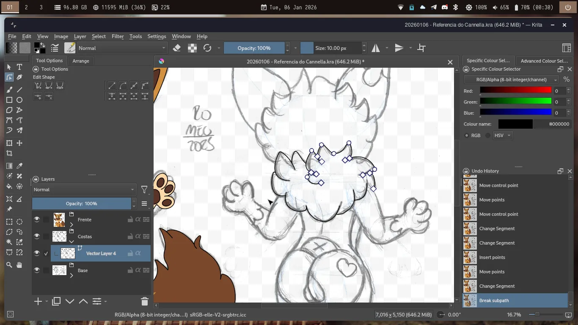Uncheck the Vector Layer 4 checkbox
Screen dimensions: 578x325
pyautogui.click(x=46, y=253)
